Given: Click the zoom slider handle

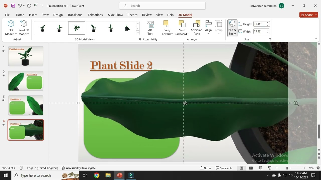Looking at the screenshot, I should pyautogui.click(x=287, y=168).
